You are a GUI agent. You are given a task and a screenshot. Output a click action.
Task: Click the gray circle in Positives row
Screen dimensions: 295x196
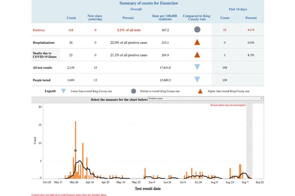tap(197, 30)
